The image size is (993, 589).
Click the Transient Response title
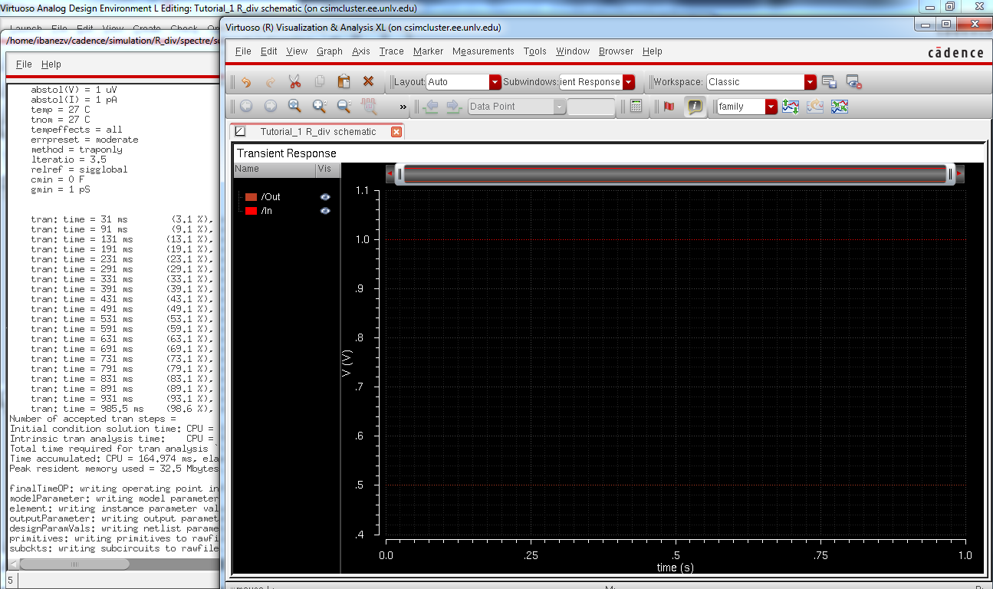tap(286, 153)
